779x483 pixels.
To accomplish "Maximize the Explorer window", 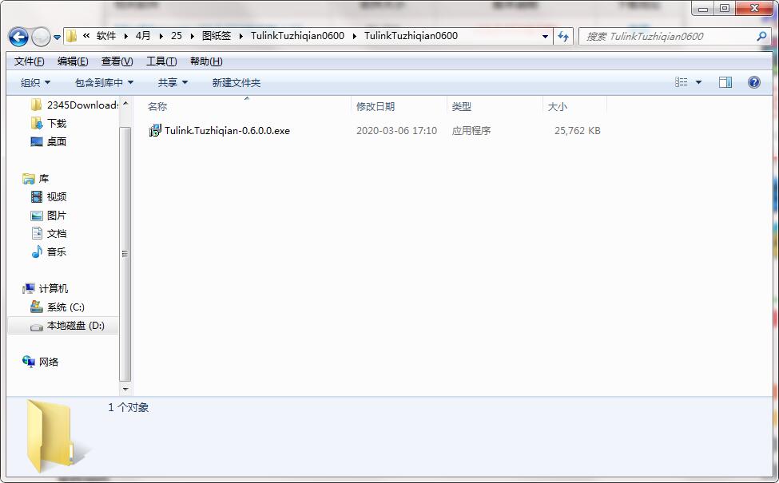I will tap(725, 9).
